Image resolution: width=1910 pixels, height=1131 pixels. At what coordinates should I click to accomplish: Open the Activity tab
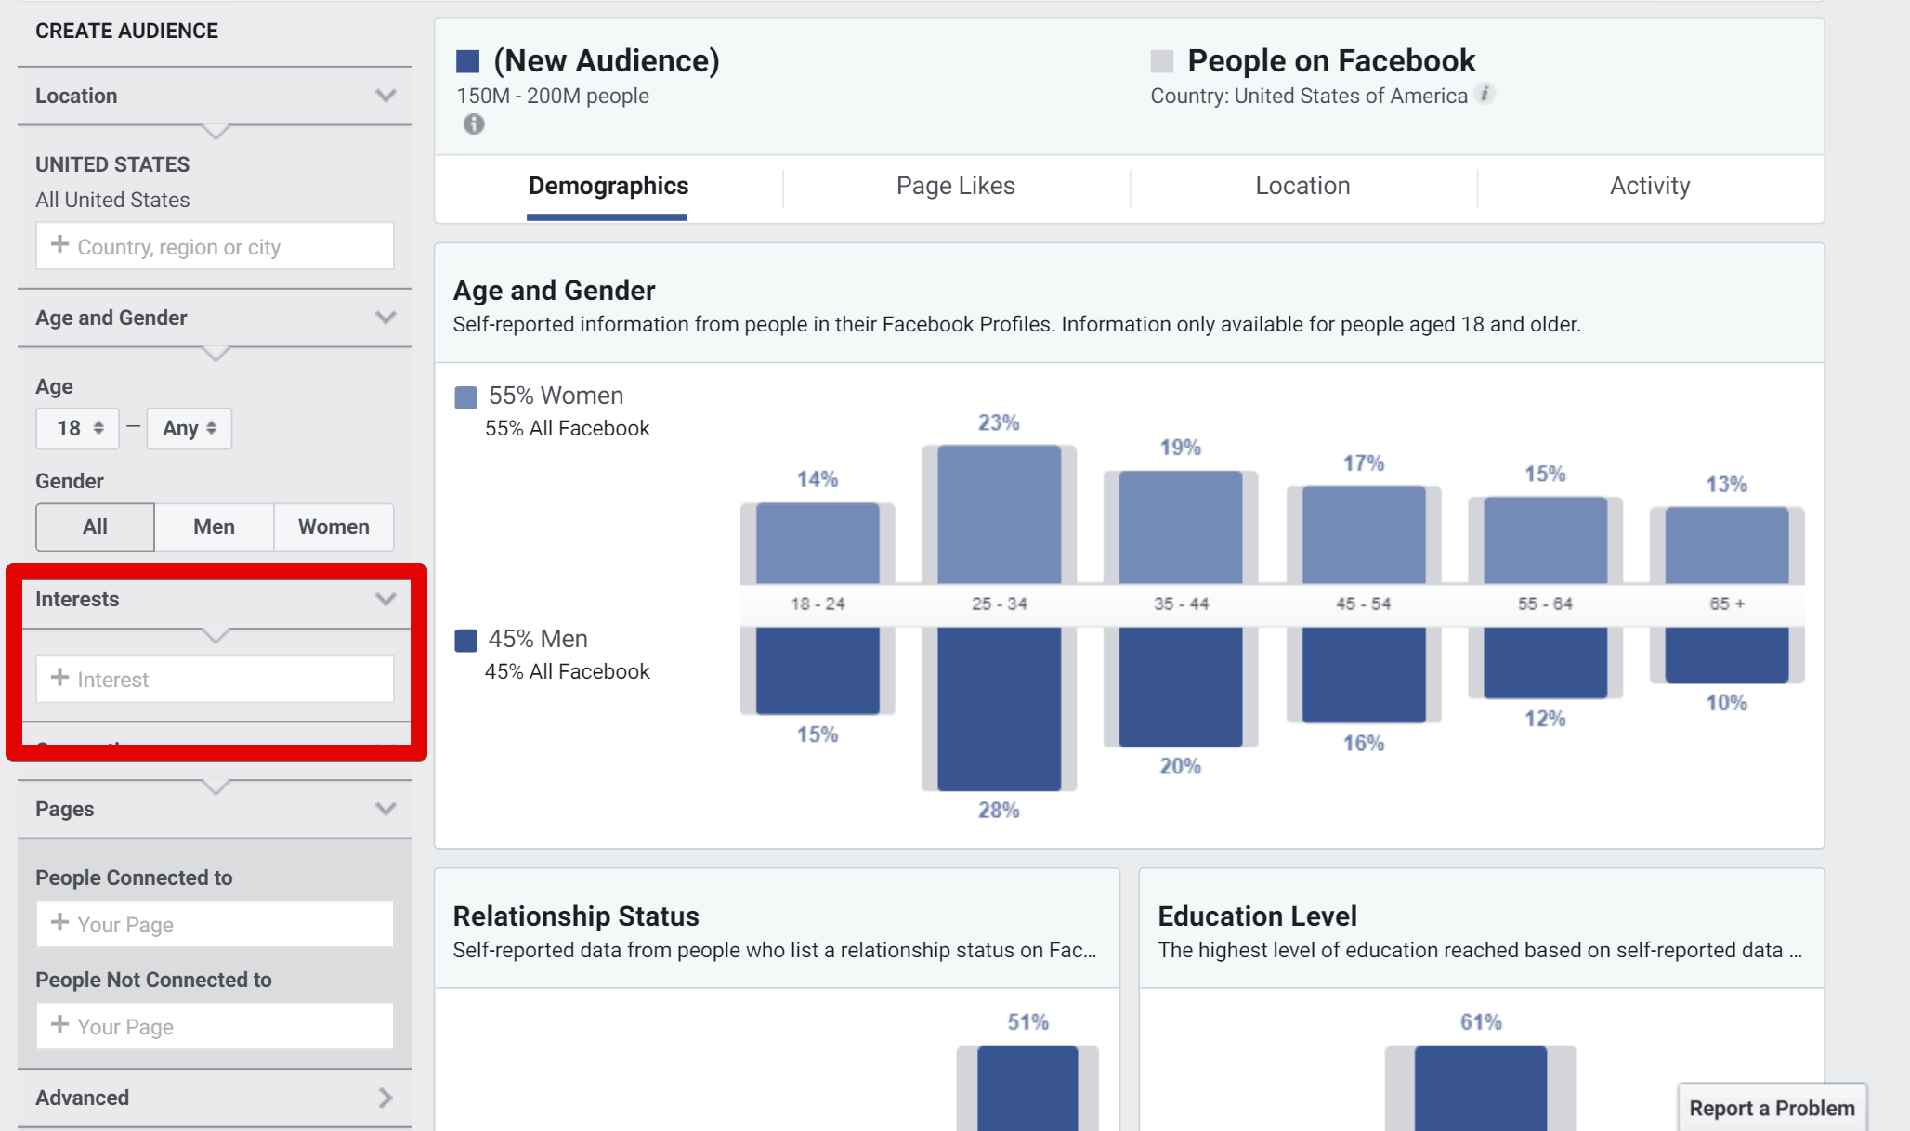[x=1649, y=186]
